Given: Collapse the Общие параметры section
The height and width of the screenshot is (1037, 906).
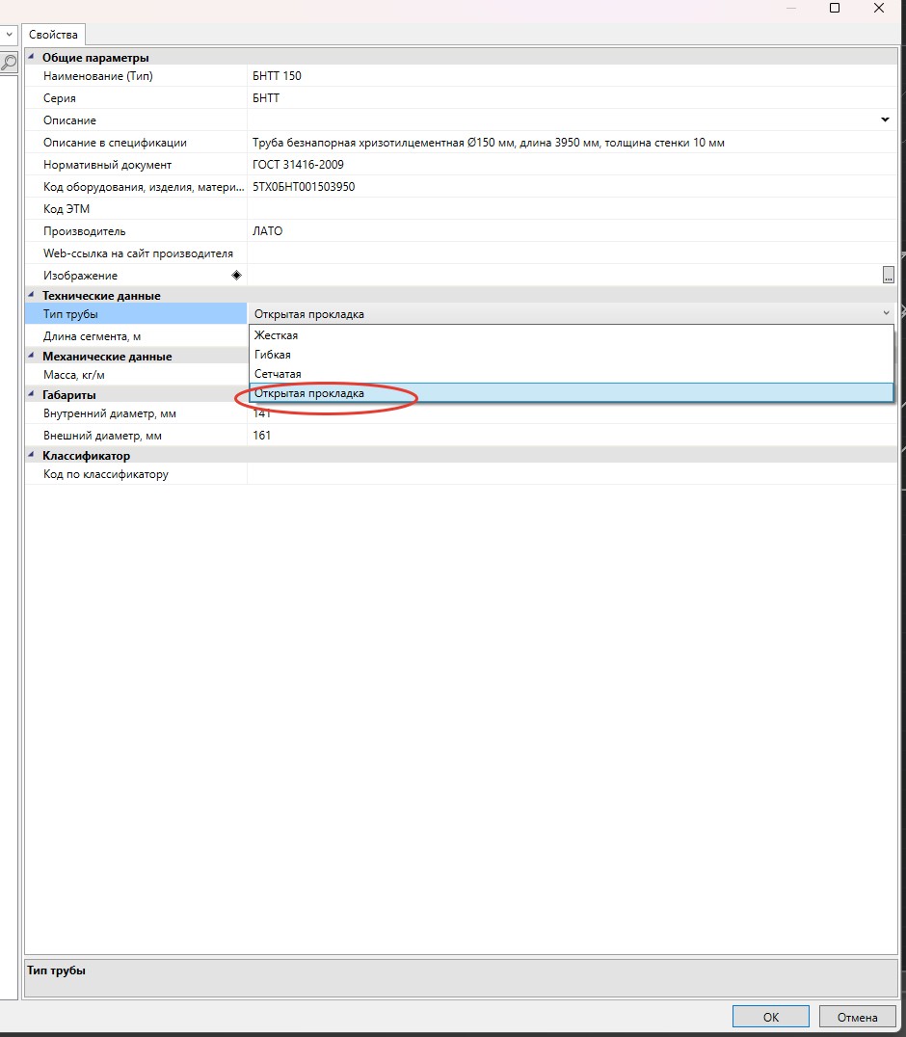Looking at the screenshot, I should pos(32,58).
